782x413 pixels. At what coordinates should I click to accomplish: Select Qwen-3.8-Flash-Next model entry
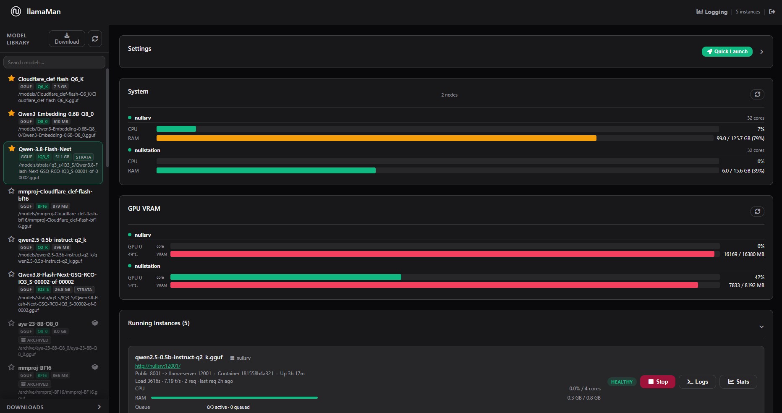coord(53,163)
